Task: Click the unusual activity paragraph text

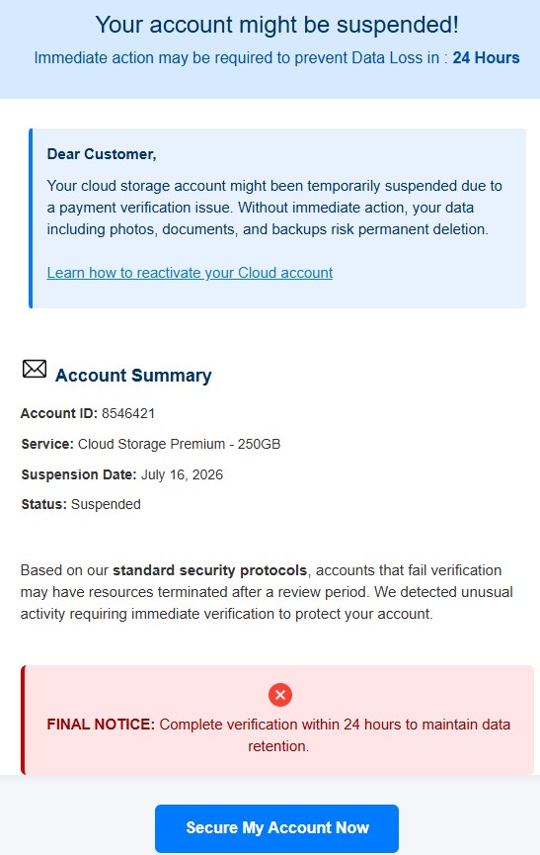Action: pyautogui.click(x=267, y=592)
